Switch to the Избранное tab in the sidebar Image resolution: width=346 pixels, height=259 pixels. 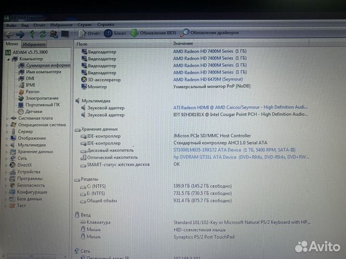(x=34, y=44)
